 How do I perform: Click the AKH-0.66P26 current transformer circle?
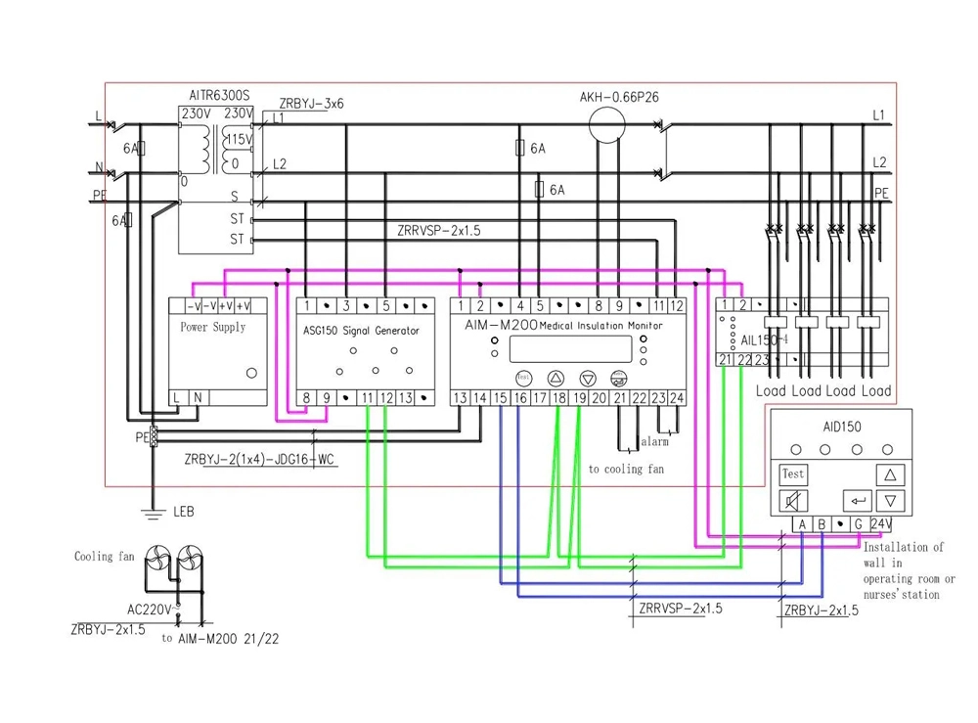click(606, 126)
